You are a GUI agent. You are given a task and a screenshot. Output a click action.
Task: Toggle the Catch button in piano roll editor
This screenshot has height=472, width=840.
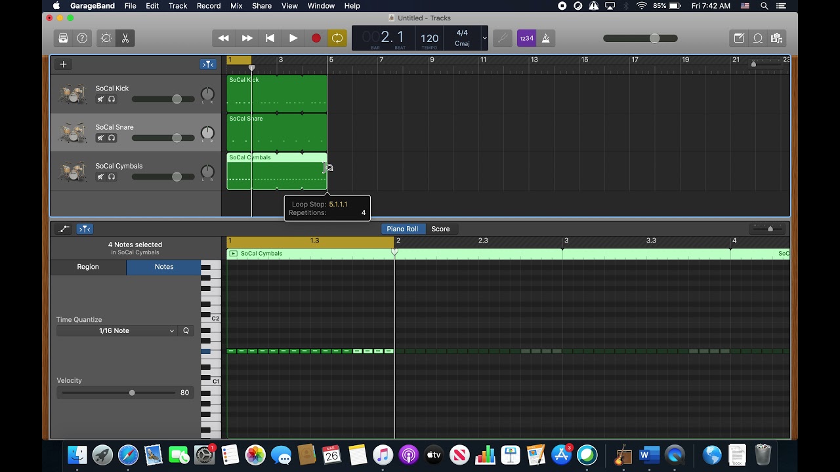85,229
